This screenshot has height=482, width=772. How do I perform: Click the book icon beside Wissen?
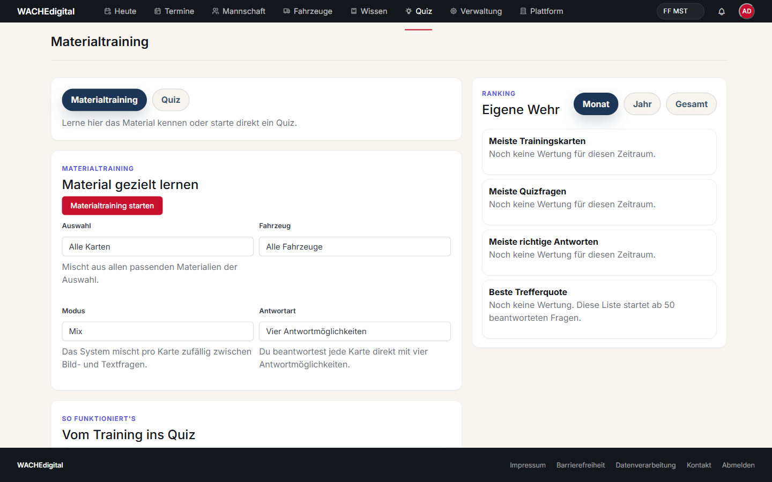point(354,11)
